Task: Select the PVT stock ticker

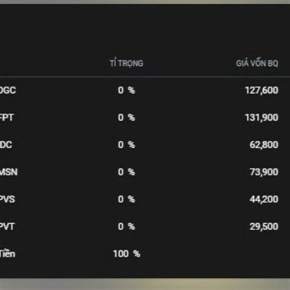Action: point(8,226)
